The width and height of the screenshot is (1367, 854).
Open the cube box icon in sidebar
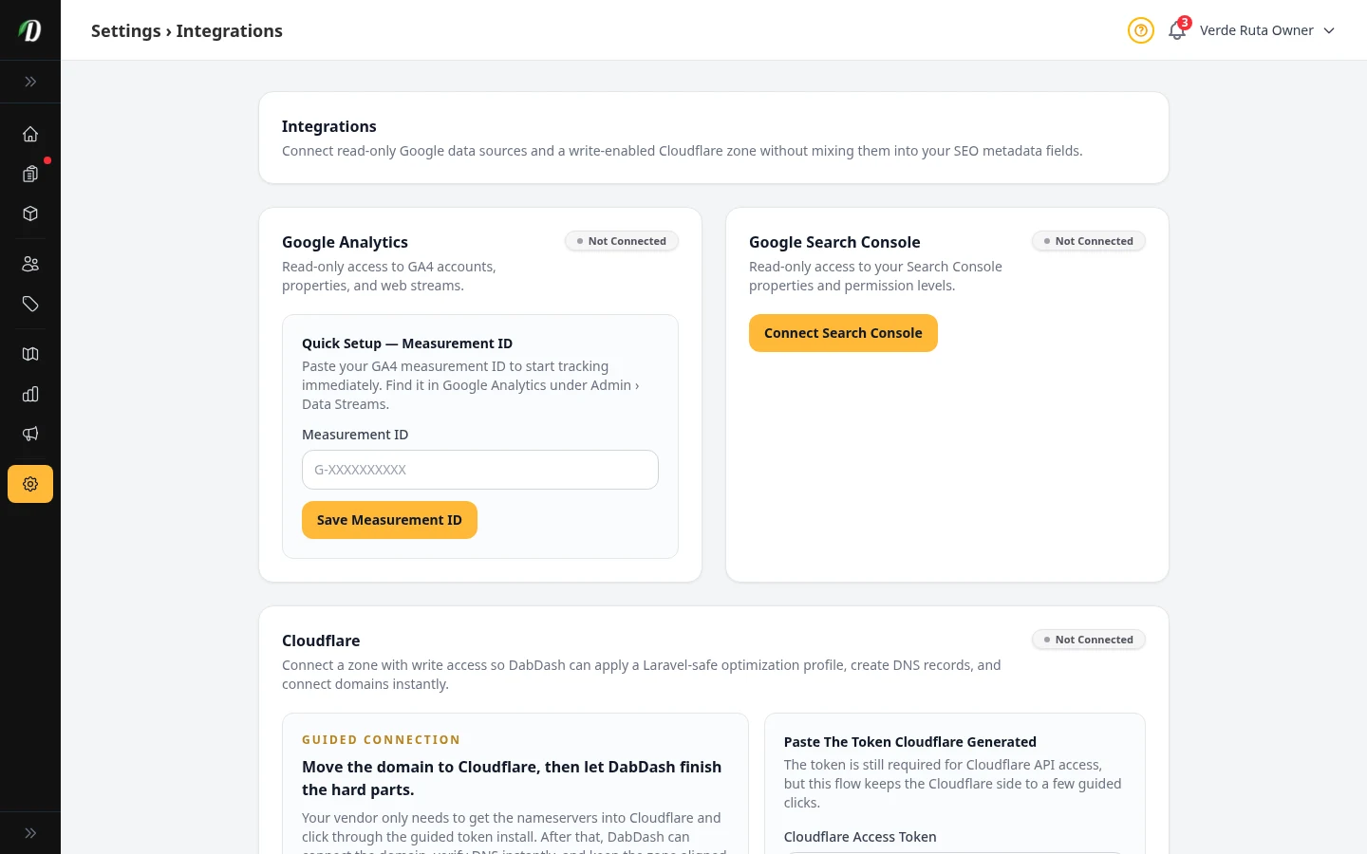coord(30,213)
